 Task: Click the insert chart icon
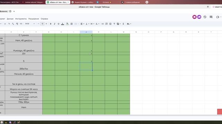pyautogui.click(x=110, y=24)
